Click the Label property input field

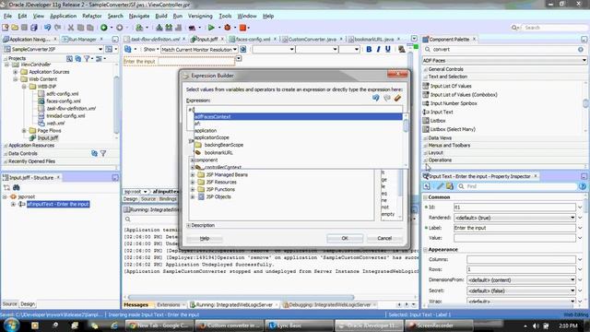(x=514, y=228)
